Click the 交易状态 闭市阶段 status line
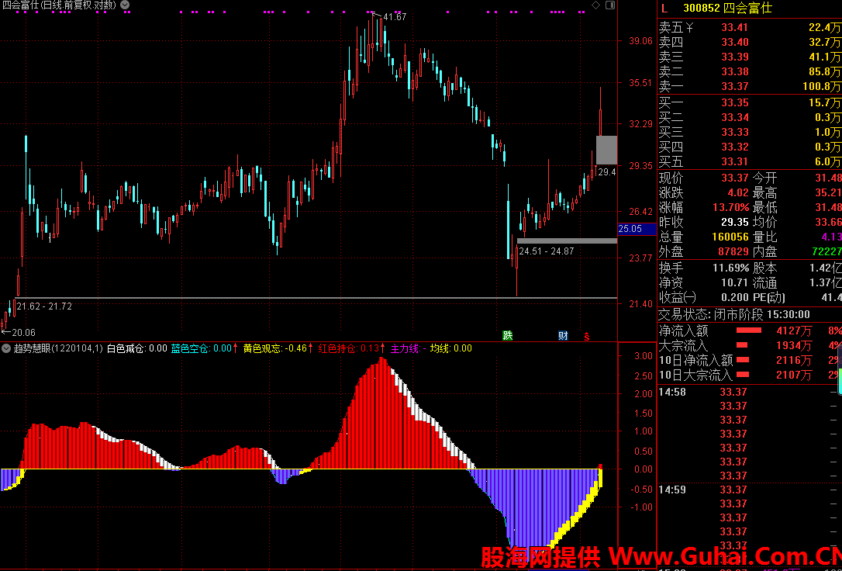Image resolution: width=842 pixels, height=571 pixels. 734,315
